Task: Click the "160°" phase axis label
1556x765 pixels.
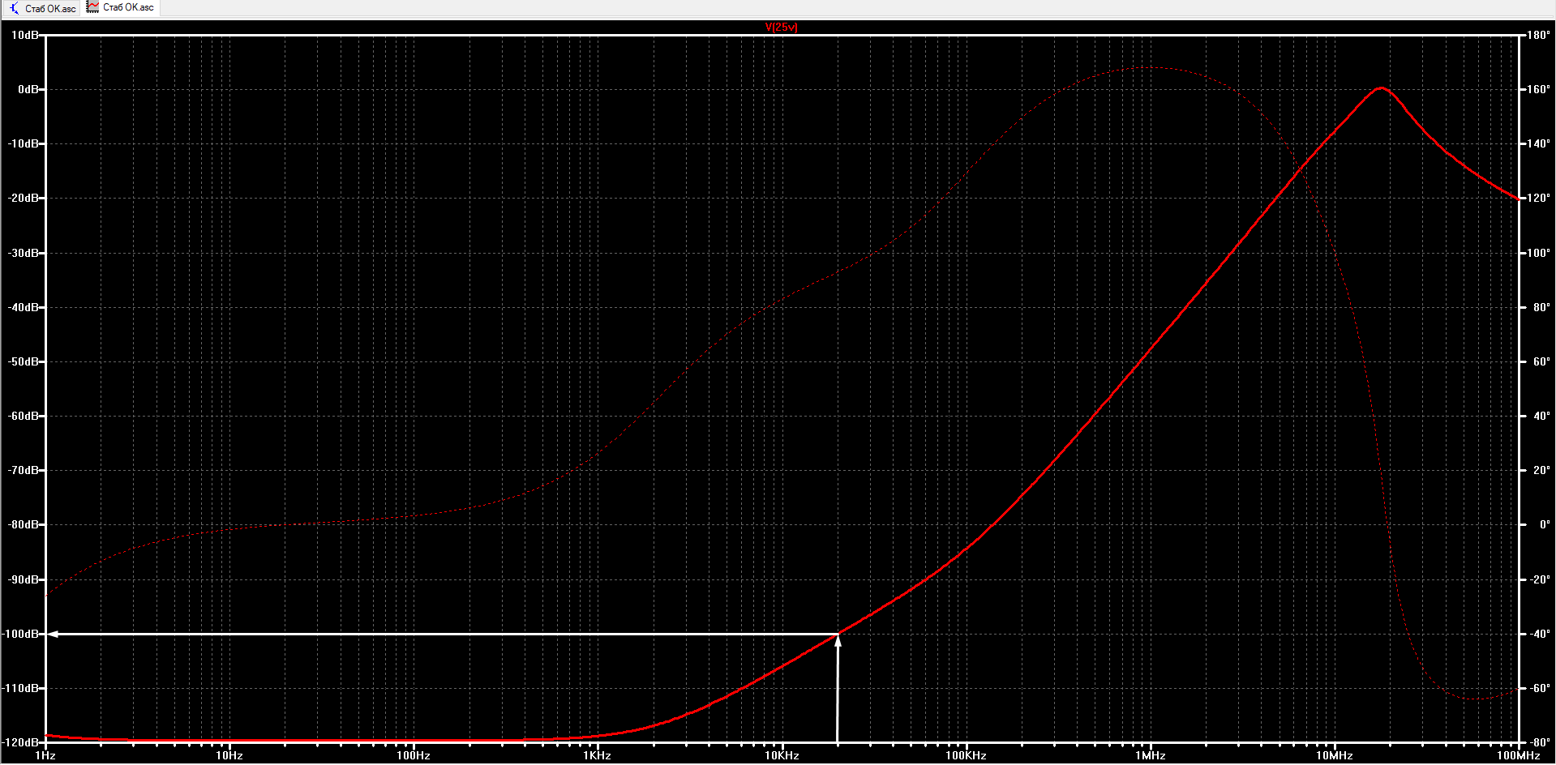Action: point(1538,89)
